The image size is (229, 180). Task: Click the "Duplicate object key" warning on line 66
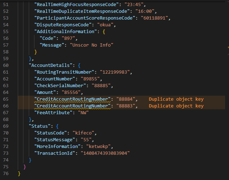pos(176,106)
